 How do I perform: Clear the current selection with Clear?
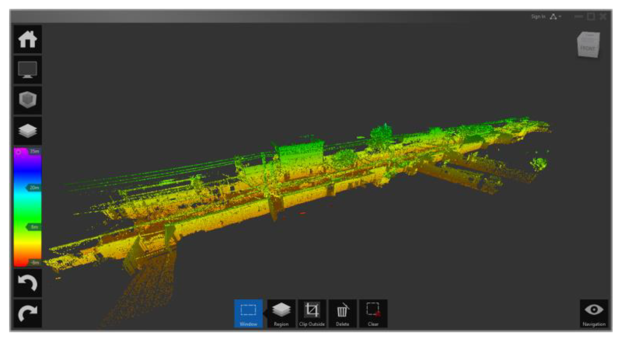tap(373, 313)
